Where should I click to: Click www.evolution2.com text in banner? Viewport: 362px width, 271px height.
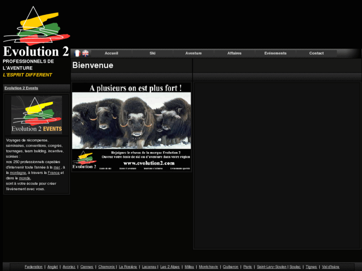149,163
